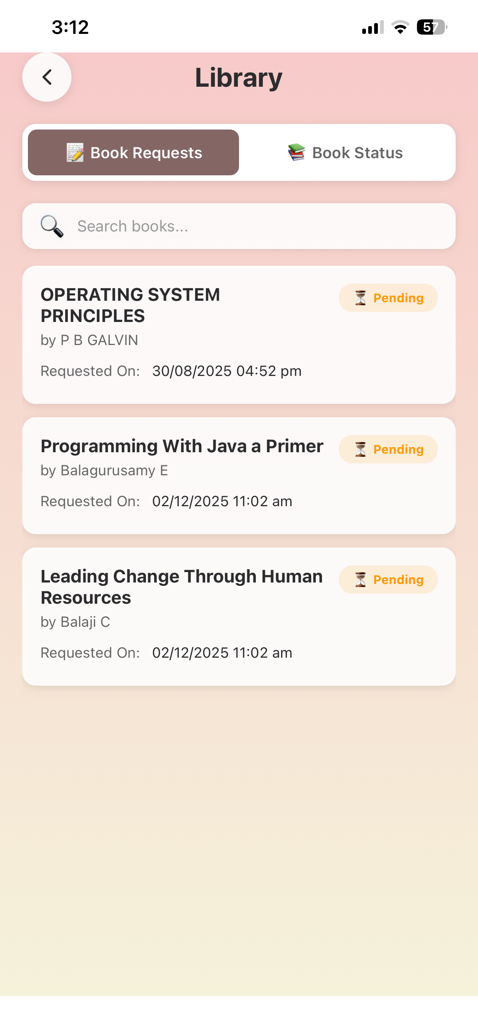Open the OPERATING SYSTEM PRINCIPLES request

click(x=239, y=335)
